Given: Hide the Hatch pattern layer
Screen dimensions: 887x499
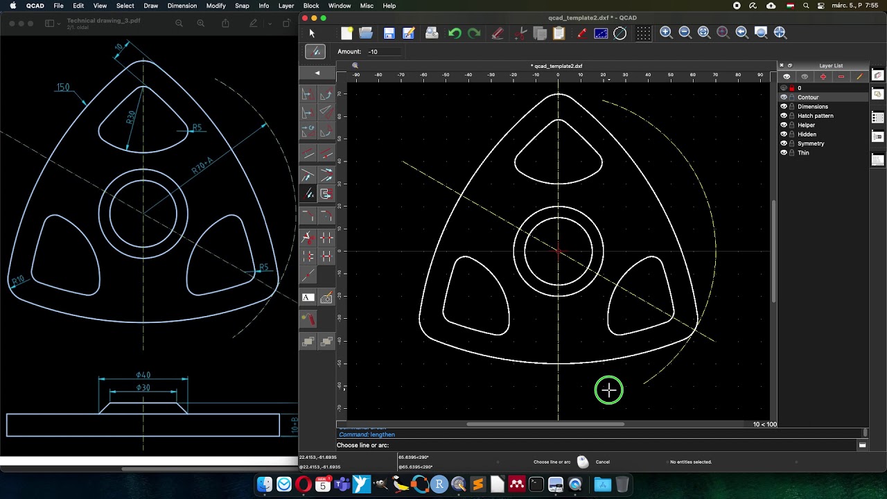Looking at the screenshot, I should click(784, 116).
